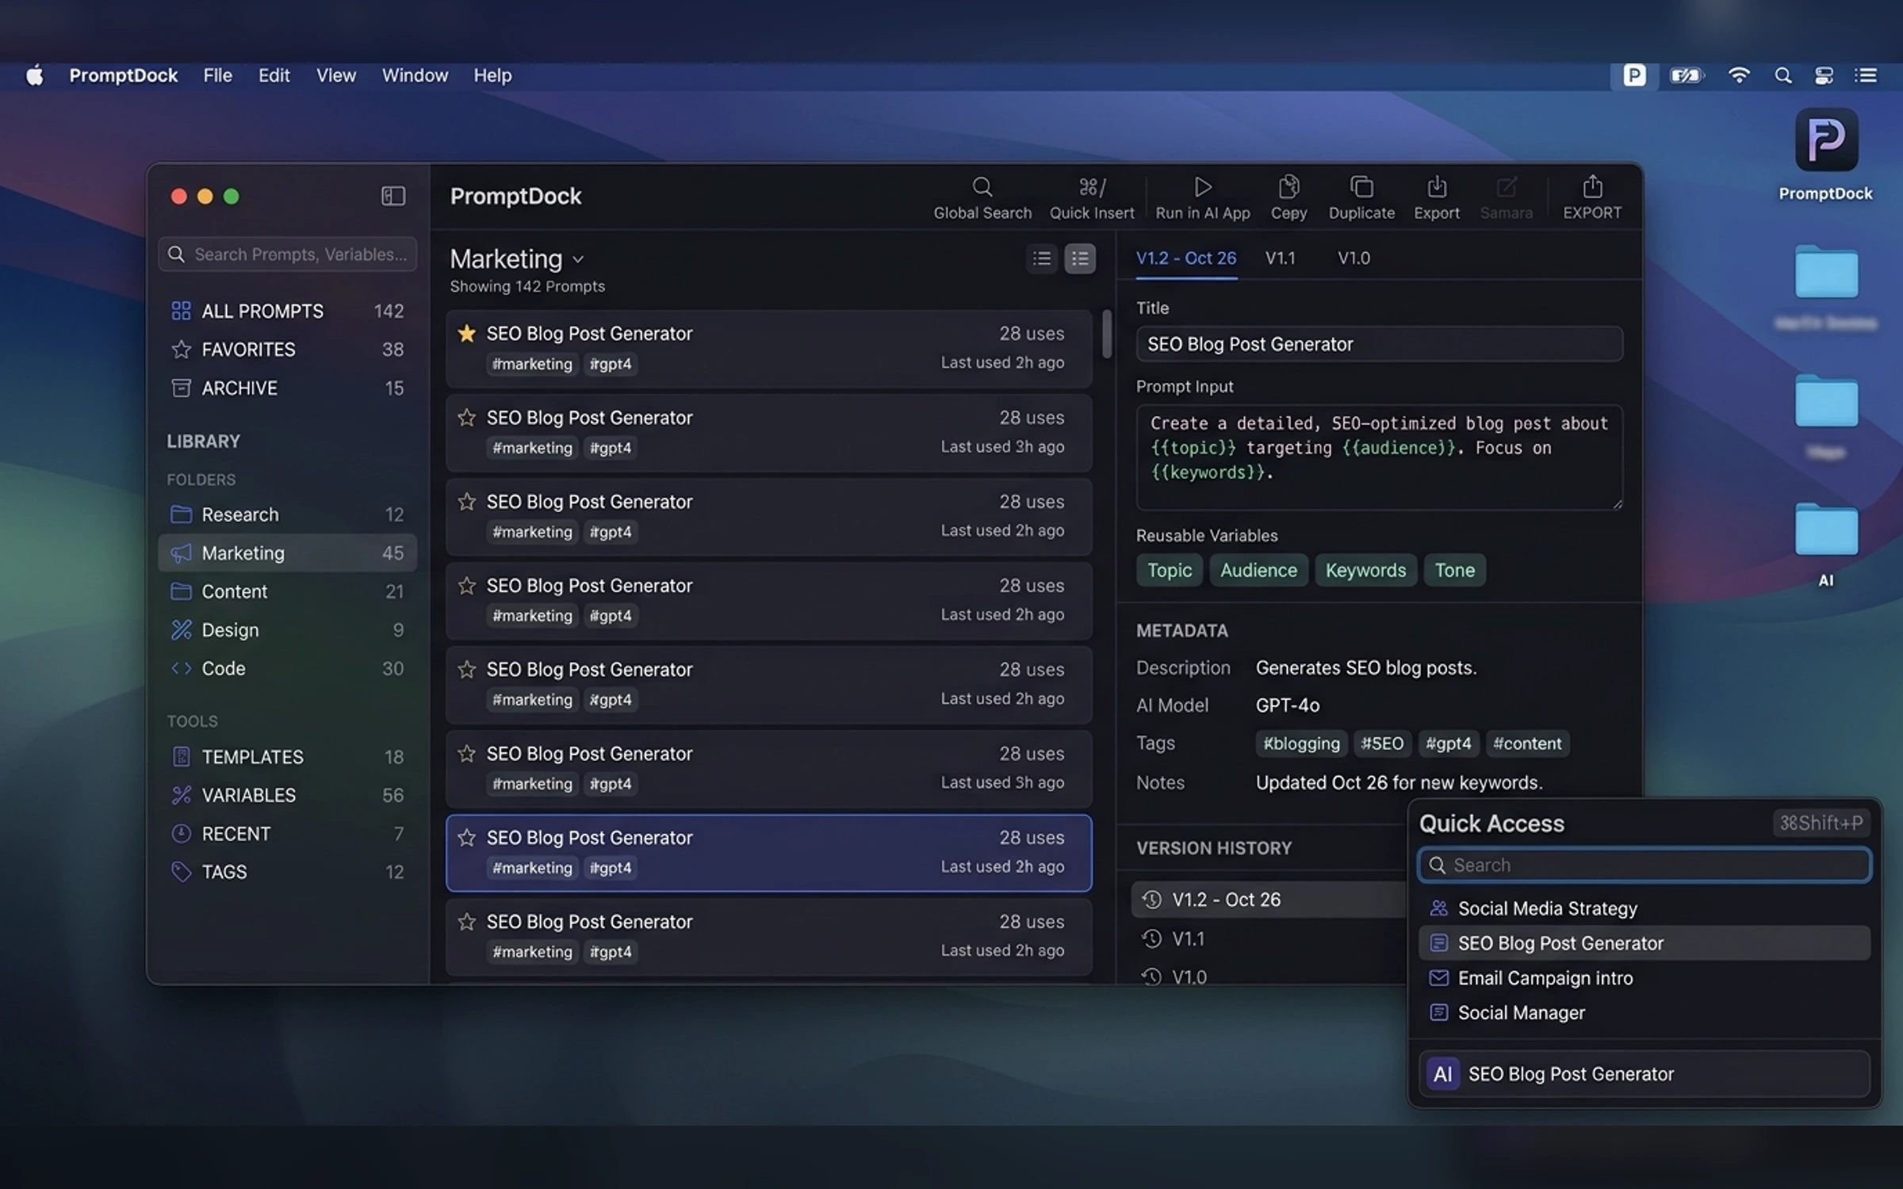The width and height of the screenshot is (1903, 1189).
Task: Open ALL PROMPTS in sidebar
Action: coord(287,311)
